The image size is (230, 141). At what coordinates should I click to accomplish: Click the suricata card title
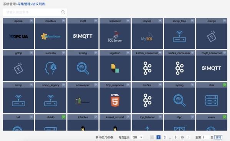click(51, 53)
